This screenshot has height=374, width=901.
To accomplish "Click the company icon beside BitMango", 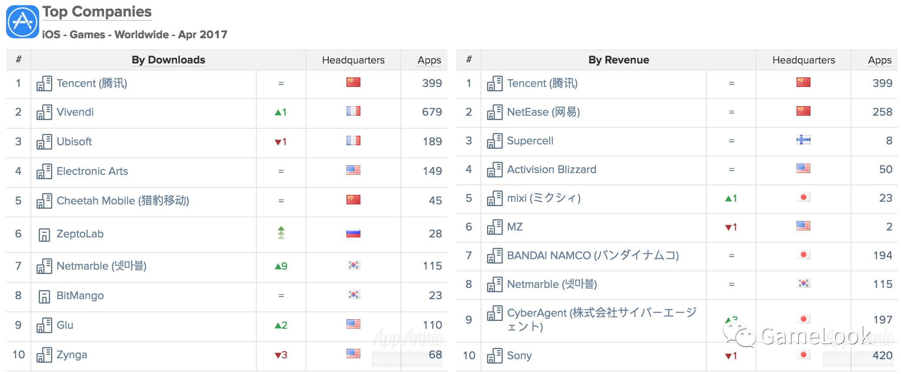I will tap(44, 296).
